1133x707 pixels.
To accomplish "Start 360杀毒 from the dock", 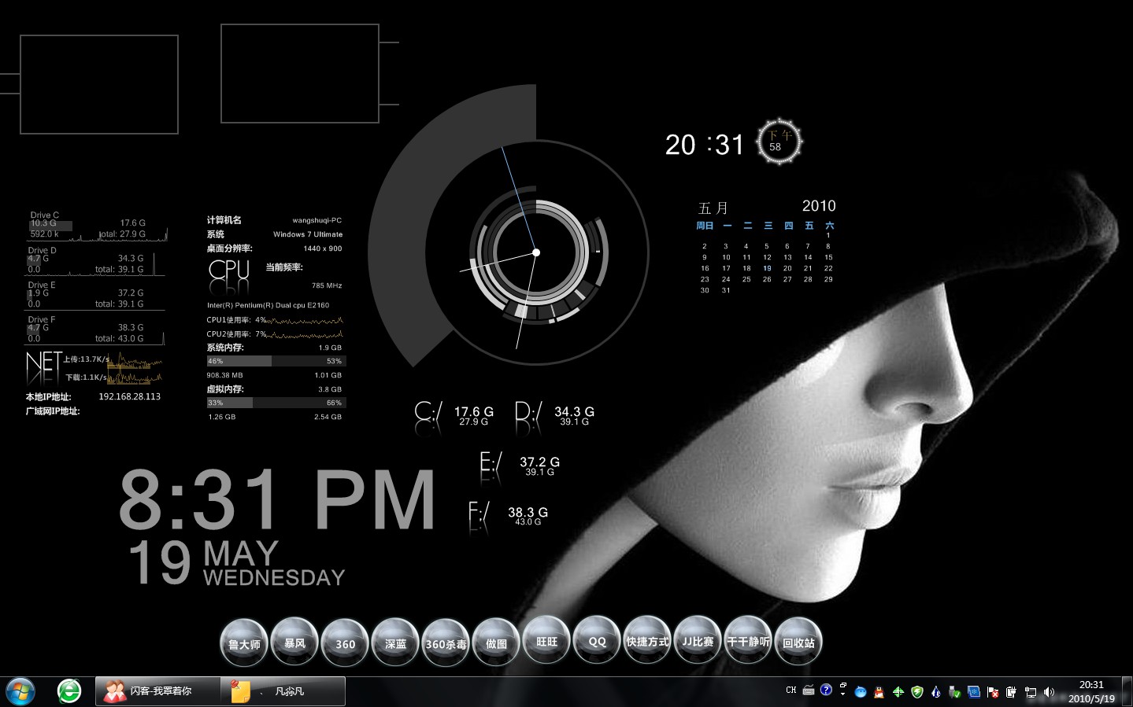I will [446, 643].
